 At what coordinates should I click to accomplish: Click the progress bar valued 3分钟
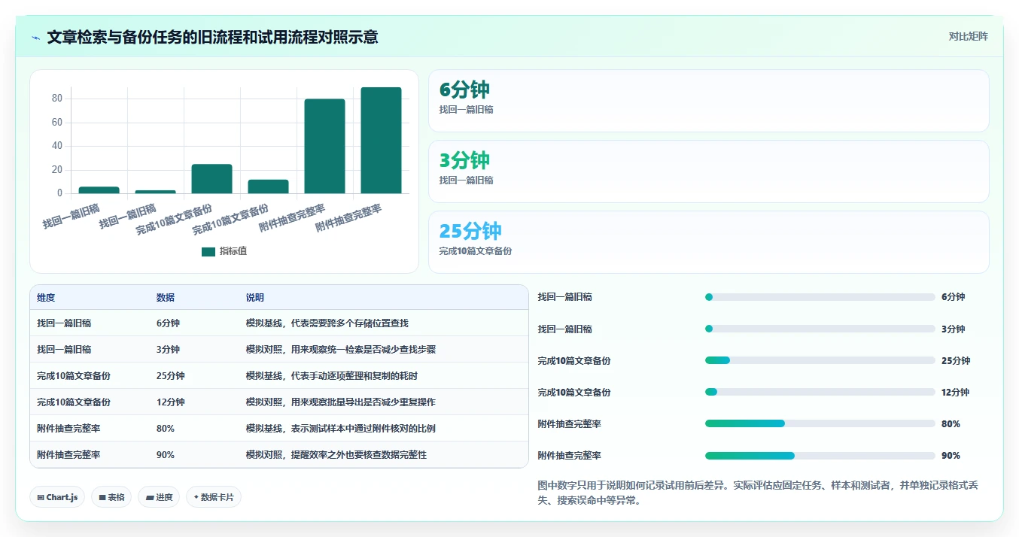(820, 329)
